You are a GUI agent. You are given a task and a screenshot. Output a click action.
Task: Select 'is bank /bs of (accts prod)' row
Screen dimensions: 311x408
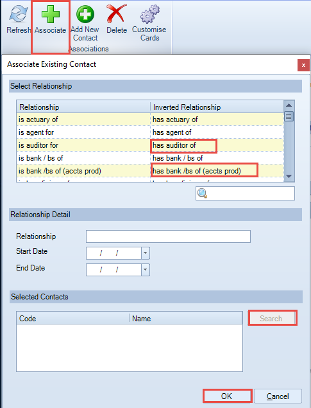coord(150,170)
